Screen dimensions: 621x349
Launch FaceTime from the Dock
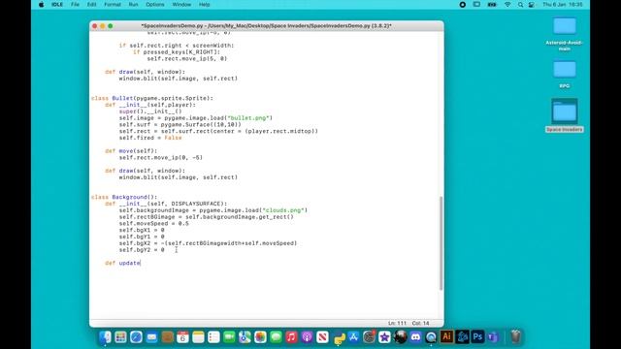(229, 337)
